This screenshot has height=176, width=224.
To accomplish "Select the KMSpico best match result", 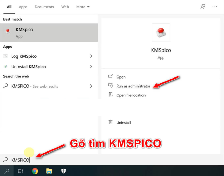I will 49,33.
